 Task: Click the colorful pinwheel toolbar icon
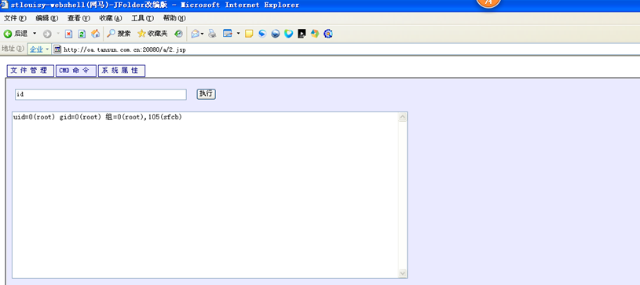coord(315,34)
